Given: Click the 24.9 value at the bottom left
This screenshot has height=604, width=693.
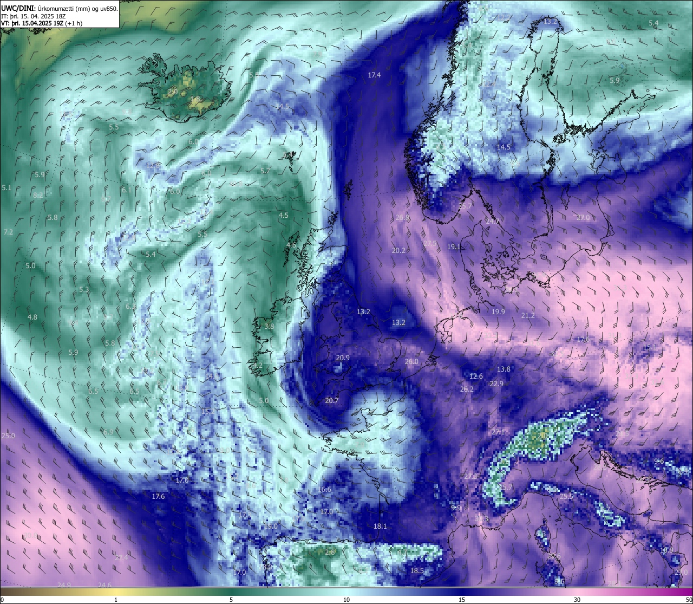Looking at the screenshot, I should click(64, 585).
